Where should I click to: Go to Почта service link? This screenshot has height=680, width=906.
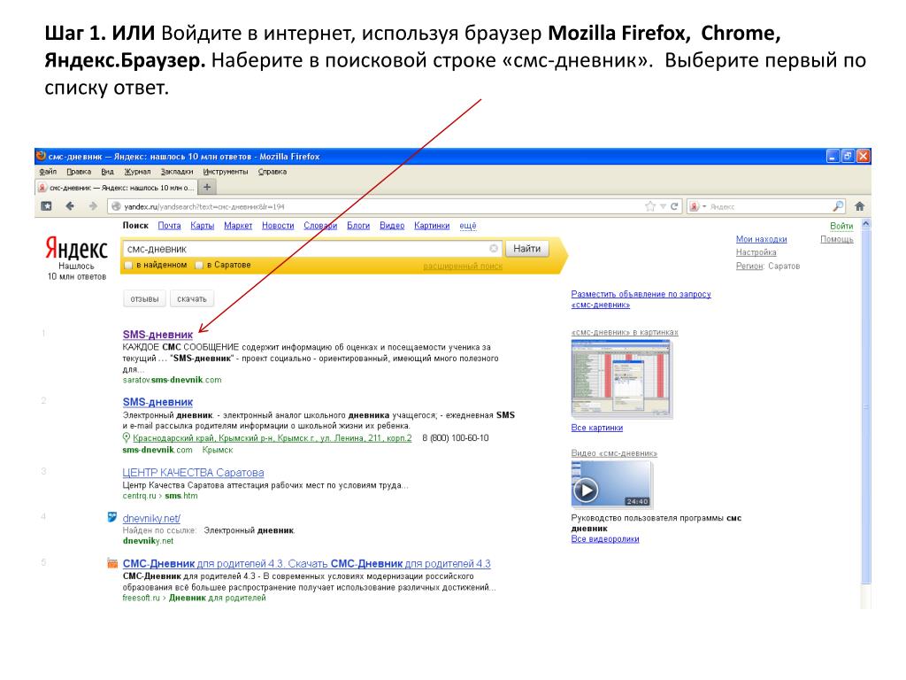tap(169, 226)
